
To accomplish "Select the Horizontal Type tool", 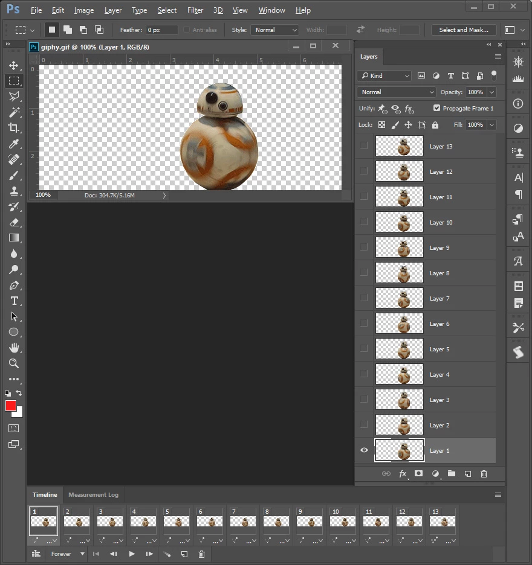I will (14, 301).
